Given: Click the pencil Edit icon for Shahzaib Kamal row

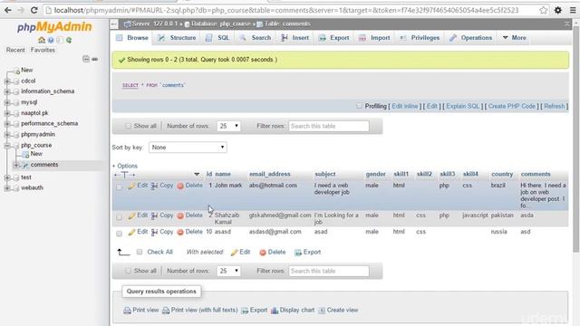Looking at the screenshot, I should coord(131,216).
